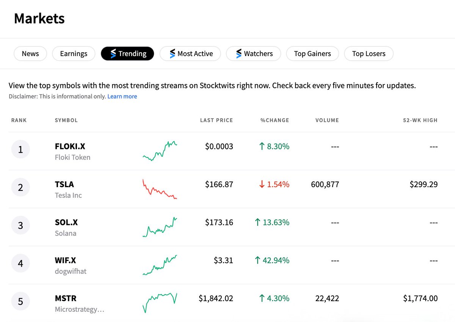Click the rank 2 badge

(x=20, y=187)
